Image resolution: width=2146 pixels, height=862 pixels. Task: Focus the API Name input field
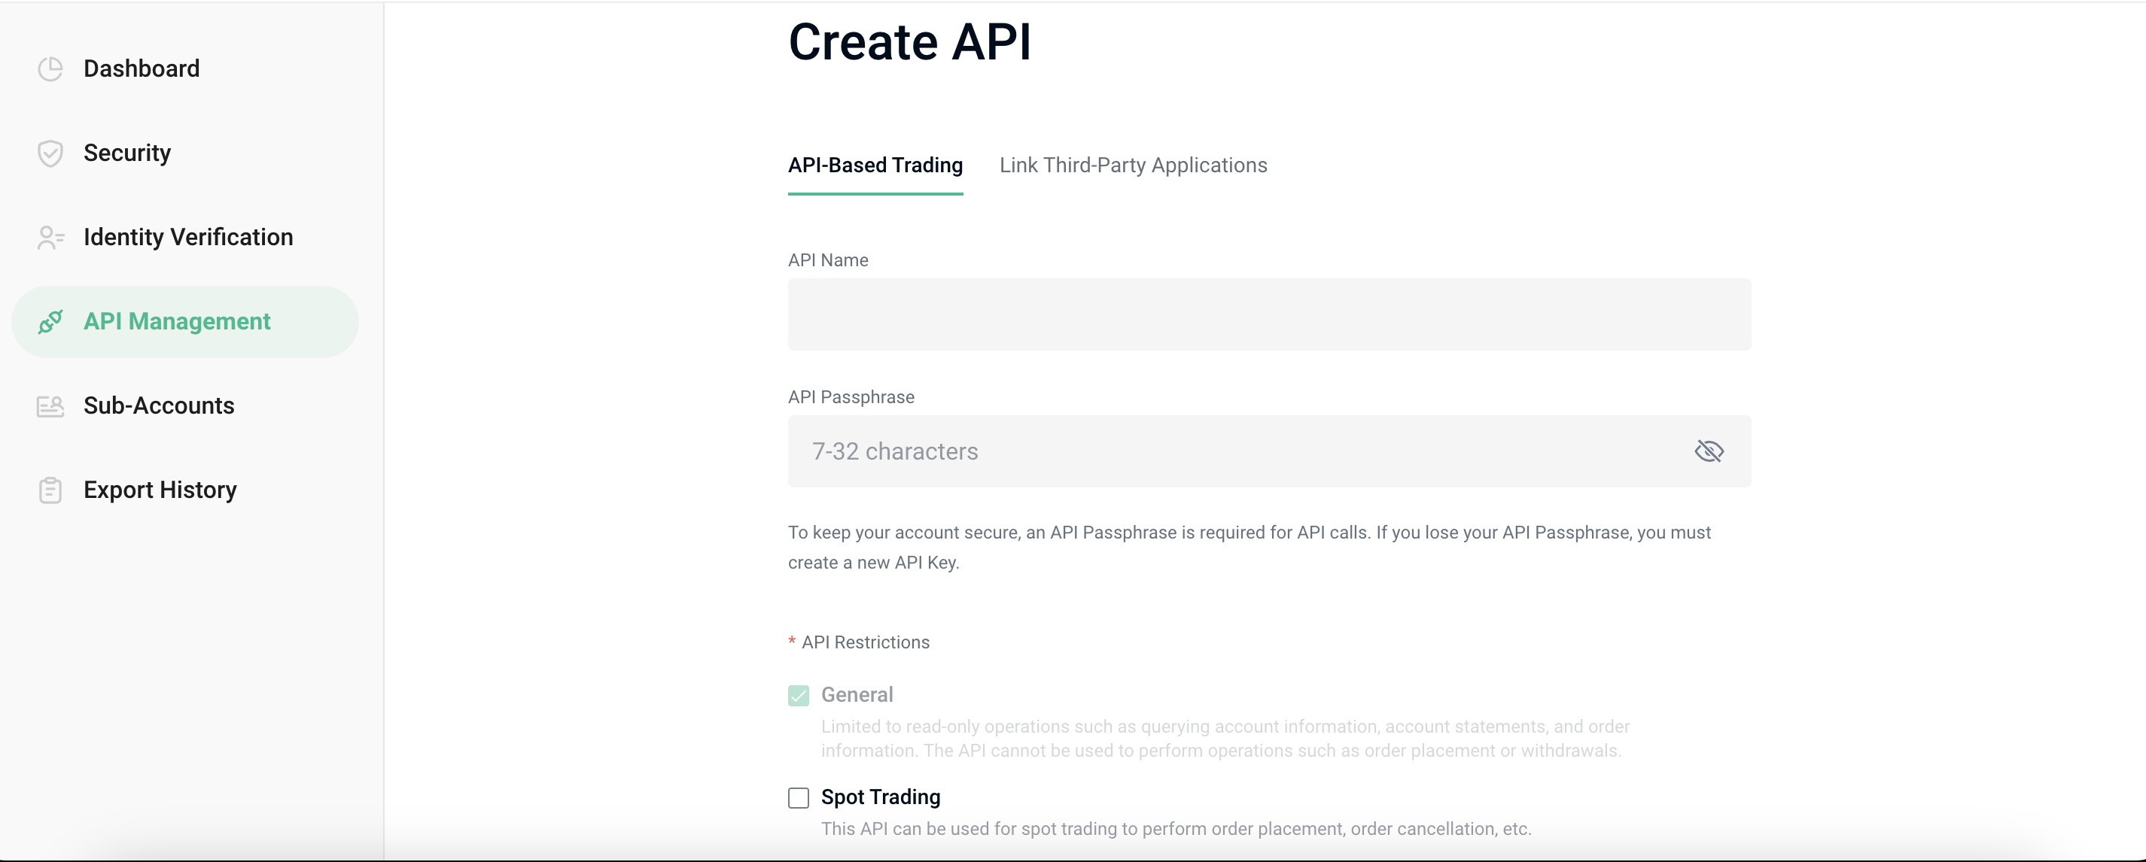coord(1270,315)
